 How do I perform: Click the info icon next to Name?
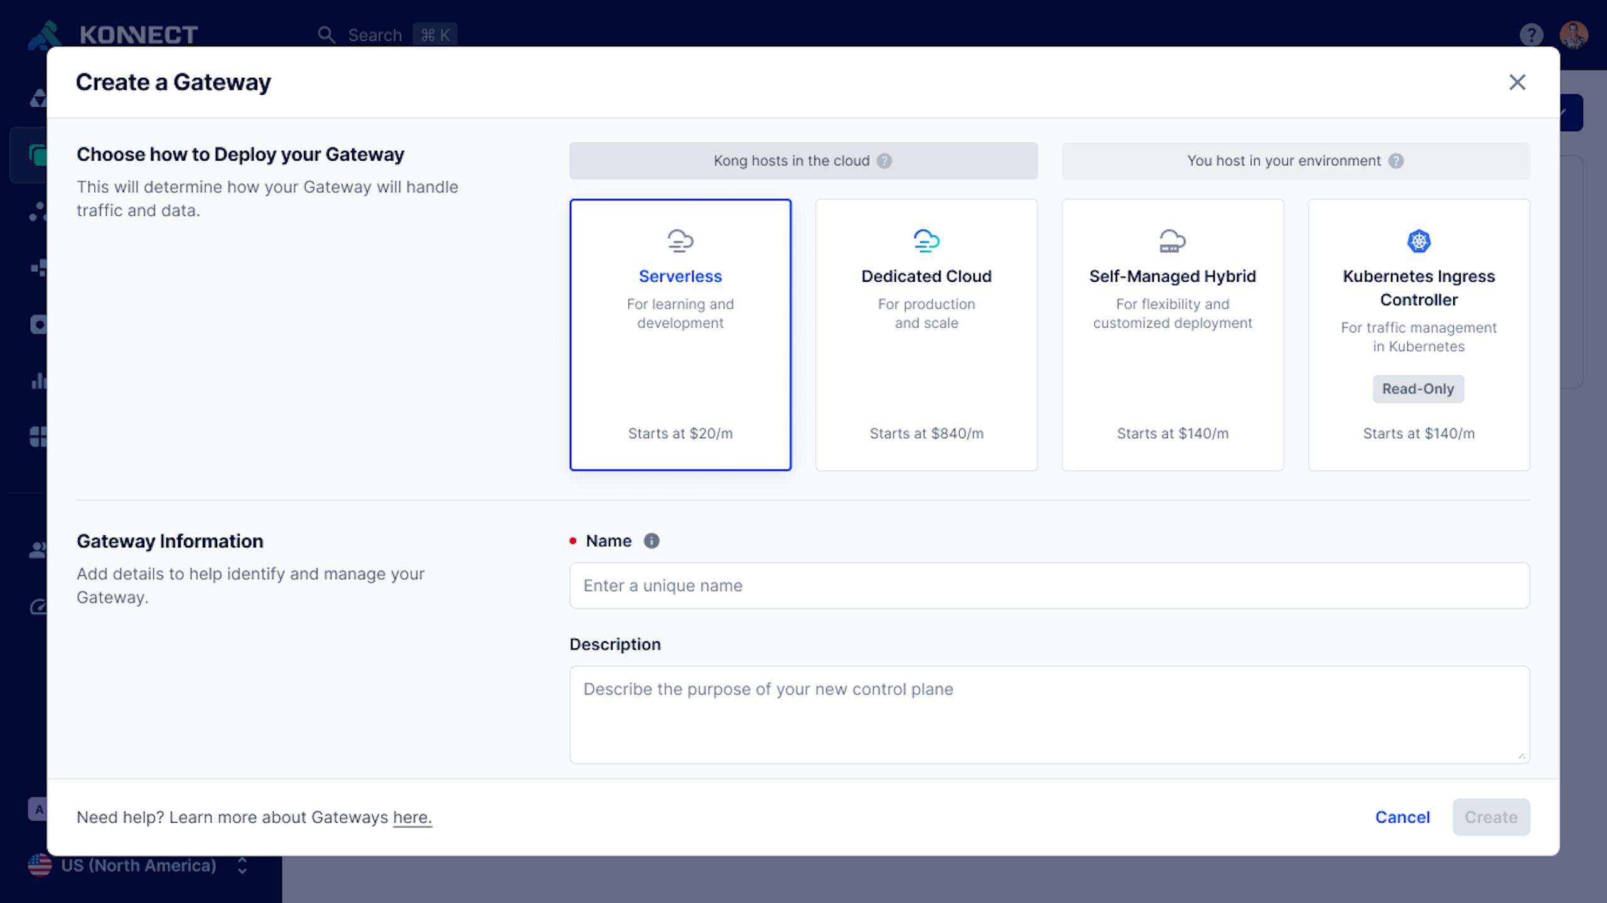tap(651, 541)
